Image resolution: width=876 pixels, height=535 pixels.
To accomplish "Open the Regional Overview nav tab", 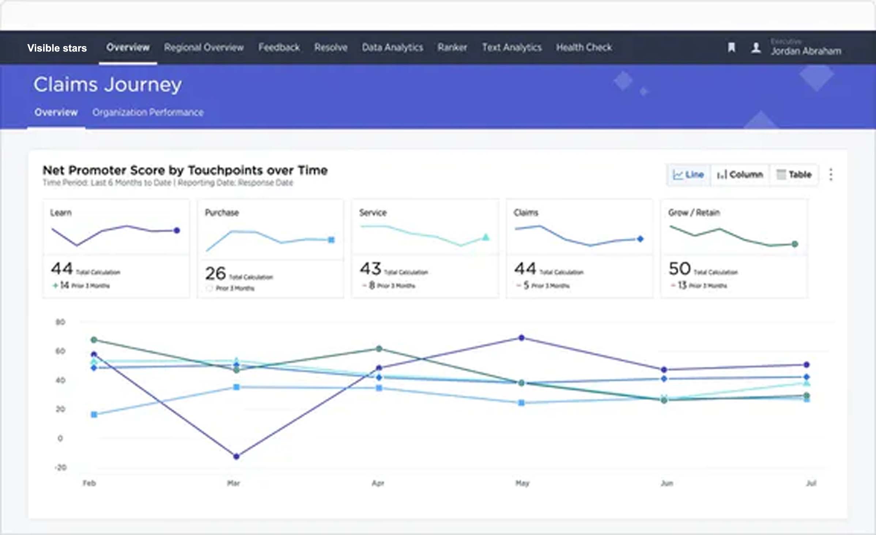I will (x=204, y=48).
